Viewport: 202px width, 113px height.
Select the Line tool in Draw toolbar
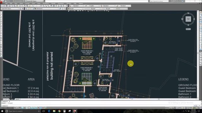pyautogui.click(x=1, y=13)
